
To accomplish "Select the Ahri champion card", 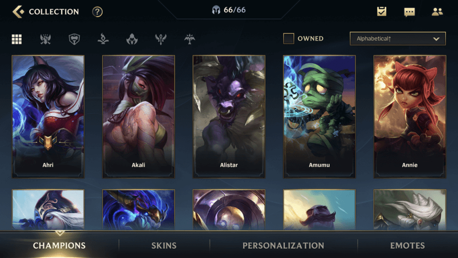I will (x=48, y=117).
